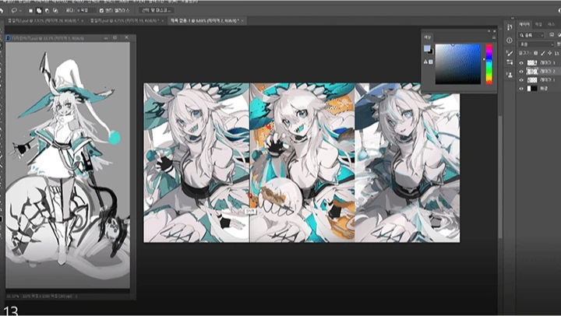Open the Brush Settings panel icon
Image resolution: width=561 pixels, height=316 pixels.
(510, 53)
